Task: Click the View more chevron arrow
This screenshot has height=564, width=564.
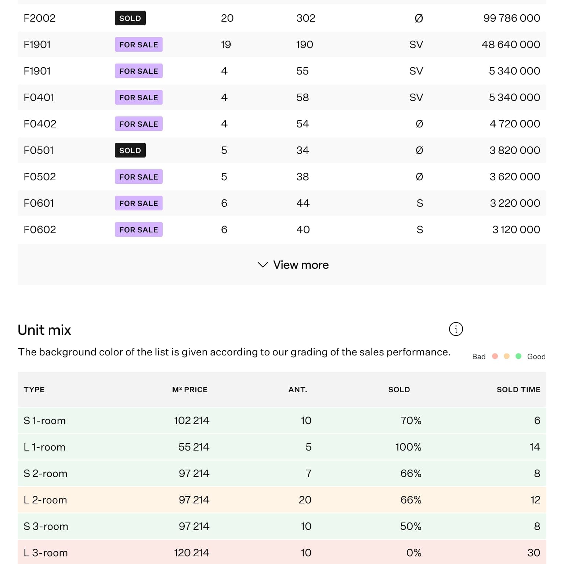Action: point(263,265)
